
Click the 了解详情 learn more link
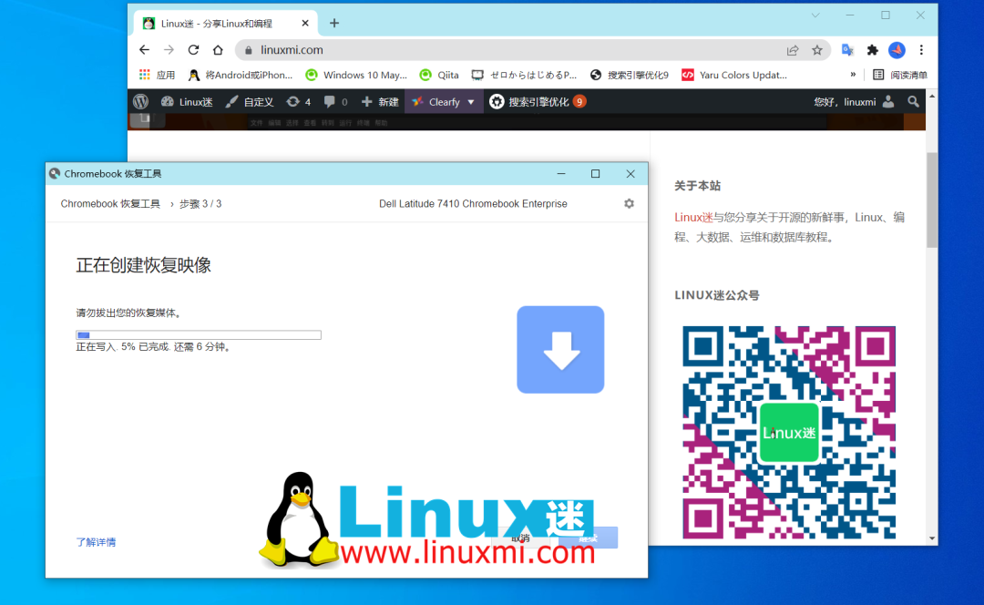tap(96, 542)
